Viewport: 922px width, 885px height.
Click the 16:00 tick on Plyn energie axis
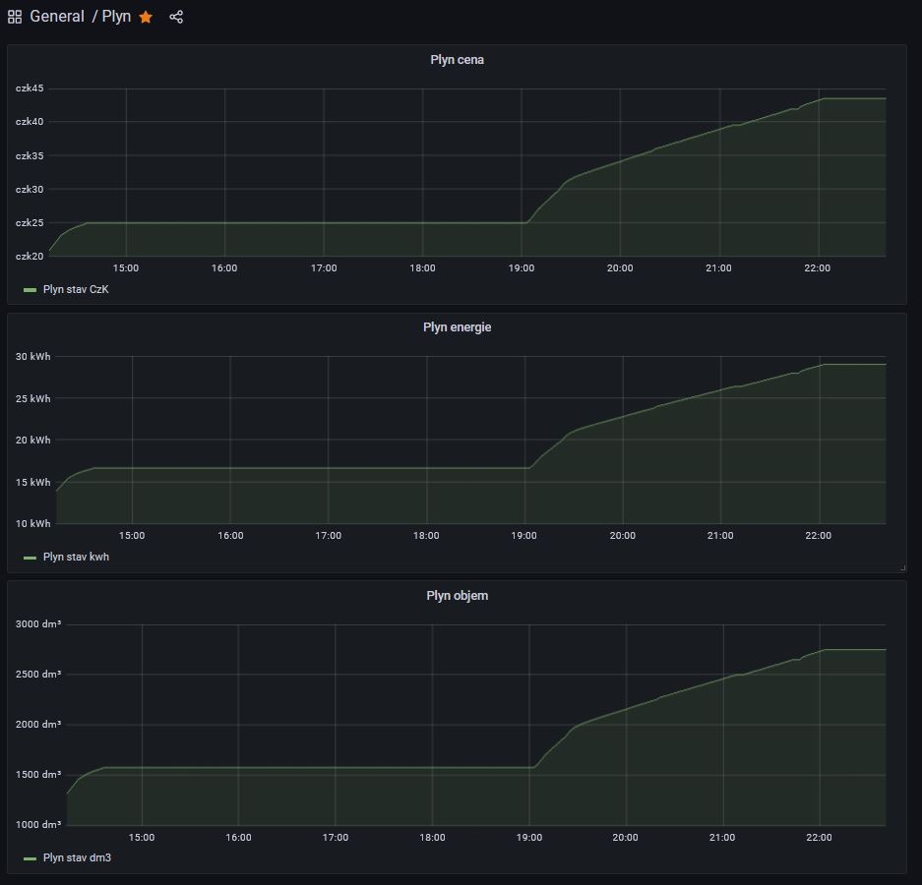(x=230, y=536)
